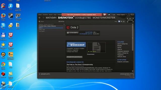The image size is (161, 90).
Task: Select Dota 2 Test in the game list
Action: coord(42,29)
